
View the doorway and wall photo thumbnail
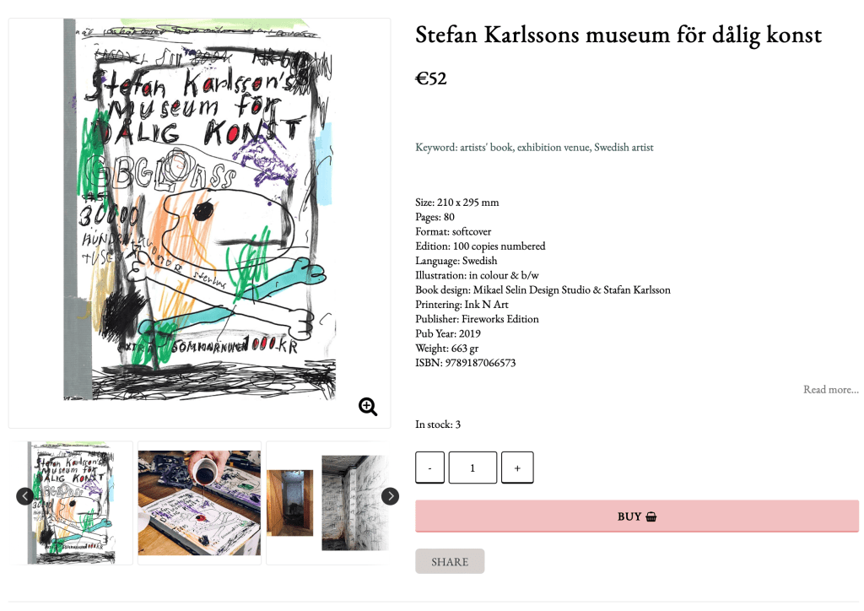[x=327, y=502]
